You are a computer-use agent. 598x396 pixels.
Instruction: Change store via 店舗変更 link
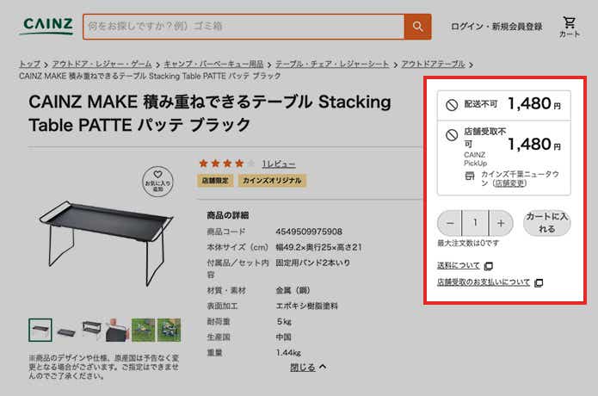[x=510, y=183]
